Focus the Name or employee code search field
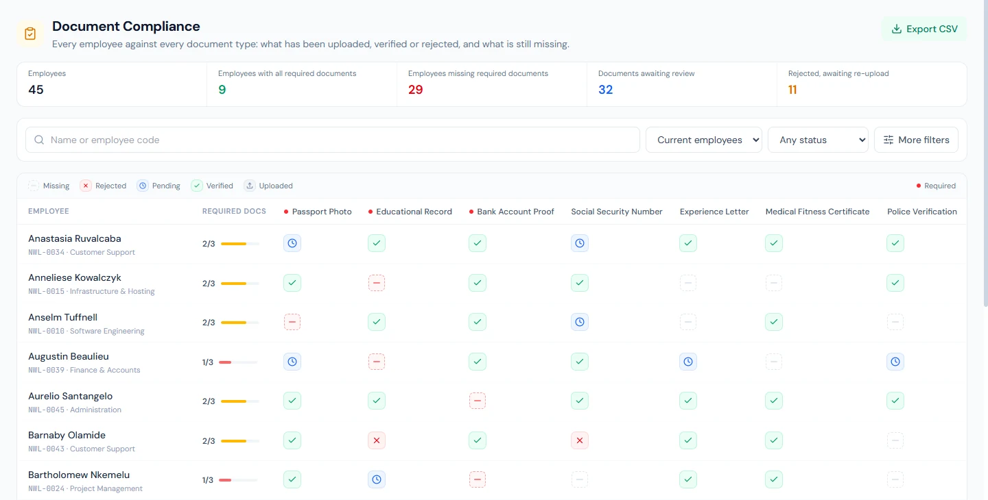The image size is (988, 500). click(333, 140)
